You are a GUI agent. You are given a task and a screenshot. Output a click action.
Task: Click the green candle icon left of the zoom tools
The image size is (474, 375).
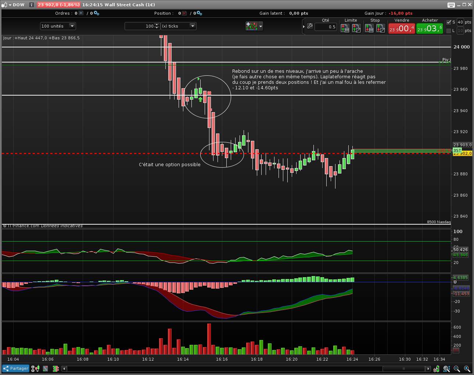437,369
